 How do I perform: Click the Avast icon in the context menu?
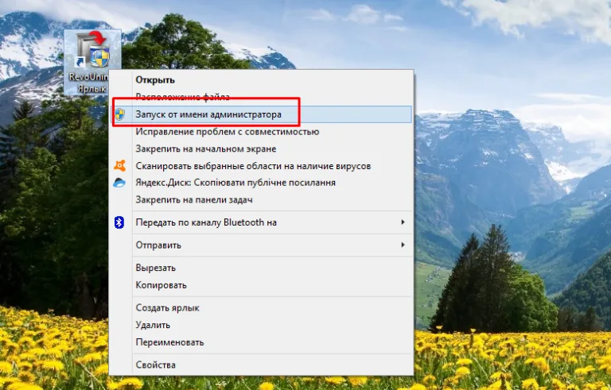coord(119,166)
